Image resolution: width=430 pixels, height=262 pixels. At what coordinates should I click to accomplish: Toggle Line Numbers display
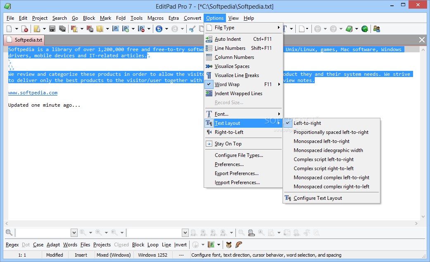coord(243,48)
